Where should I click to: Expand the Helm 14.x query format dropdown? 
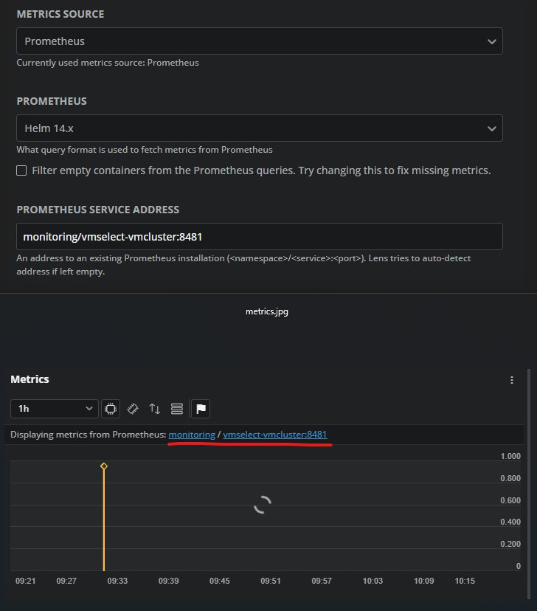click(259, 128)
